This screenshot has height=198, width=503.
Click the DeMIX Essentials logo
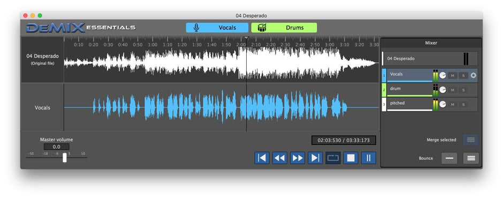(81, 28)
